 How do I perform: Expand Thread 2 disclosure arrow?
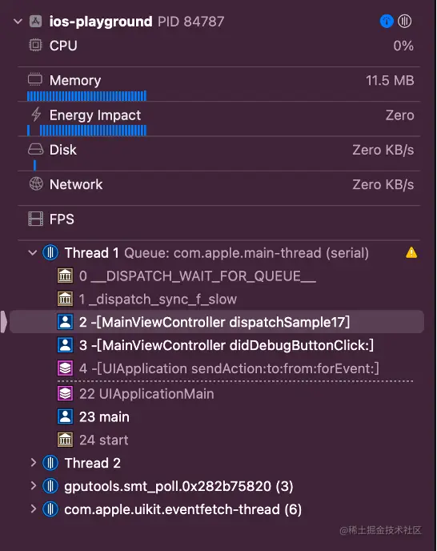tap(34, 462)
